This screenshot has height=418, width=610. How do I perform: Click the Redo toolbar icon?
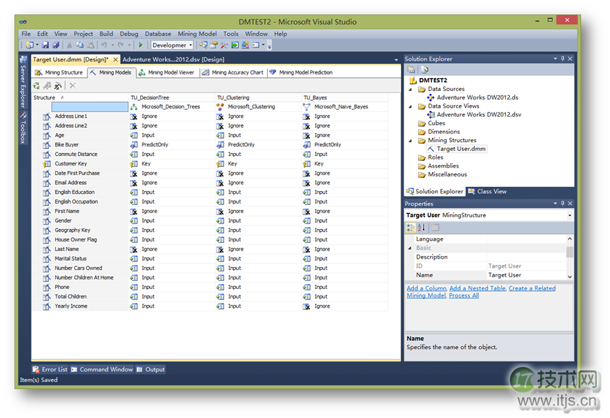121,45
